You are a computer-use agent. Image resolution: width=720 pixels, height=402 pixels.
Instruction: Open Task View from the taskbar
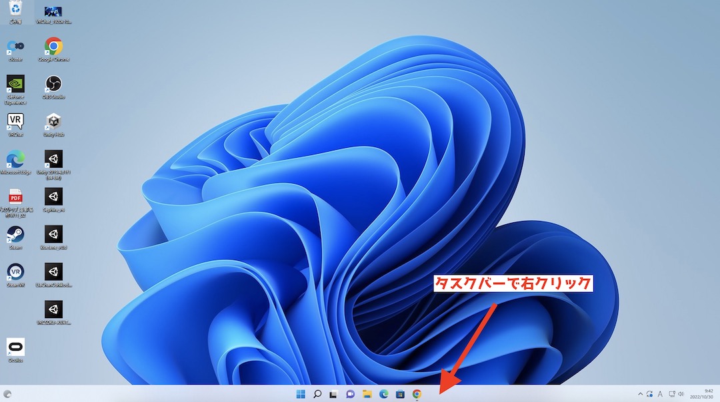coord(334,394)
